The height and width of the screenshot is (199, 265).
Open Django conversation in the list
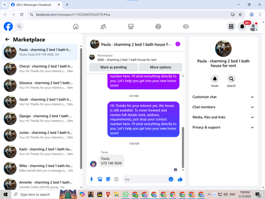tap(40, 118)
